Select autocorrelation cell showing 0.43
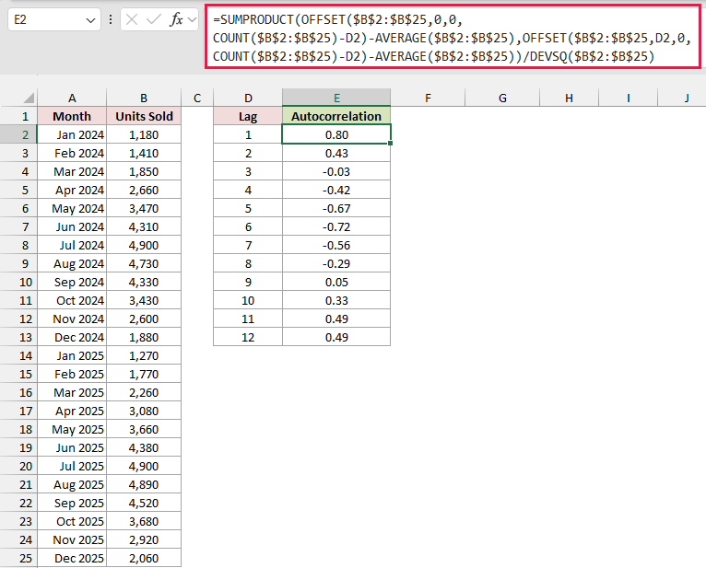Viewport: 706px width, 568px height. [x=336, y=153]
